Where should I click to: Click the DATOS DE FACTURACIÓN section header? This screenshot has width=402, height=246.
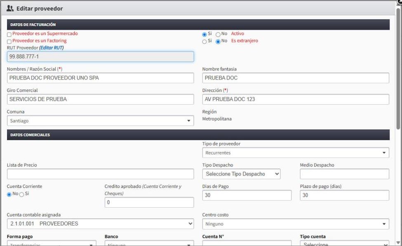pyautogui.click(x=198, y=25)
